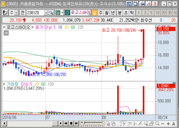Open the 주 type dropdown arrow
179x128 pixels.
[x=17, y=13]
